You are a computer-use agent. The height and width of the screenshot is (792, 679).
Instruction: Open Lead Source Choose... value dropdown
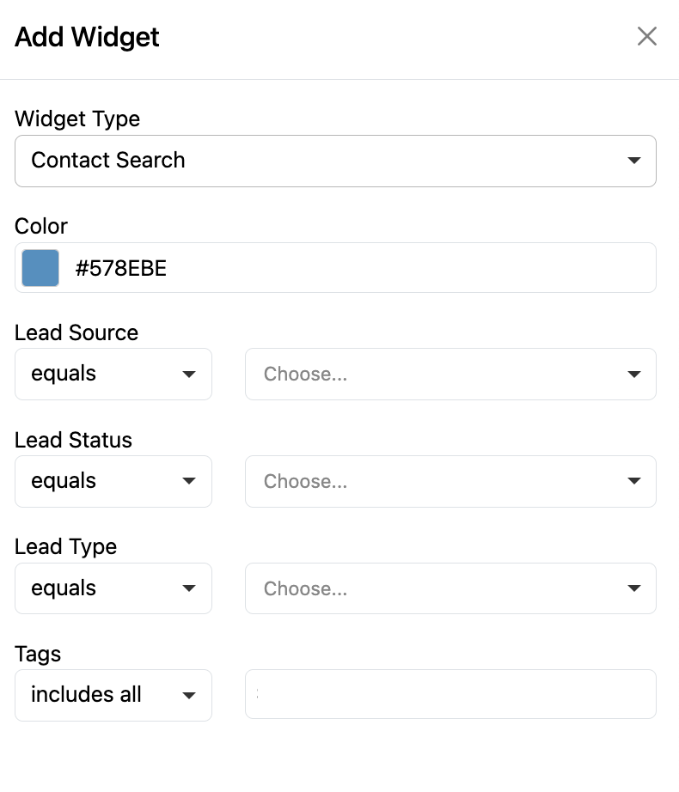coord(450,374)
